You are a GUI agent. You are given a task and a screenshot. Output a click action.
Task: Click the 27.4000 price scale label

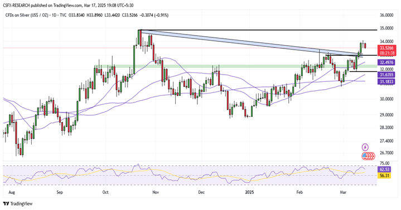pos(386,141)
